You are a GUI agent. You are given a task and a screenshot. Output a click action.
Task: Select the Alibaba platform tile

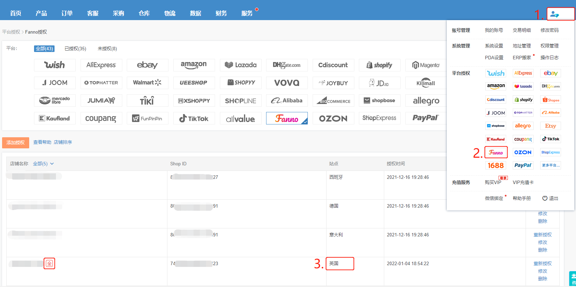[287, 101]
